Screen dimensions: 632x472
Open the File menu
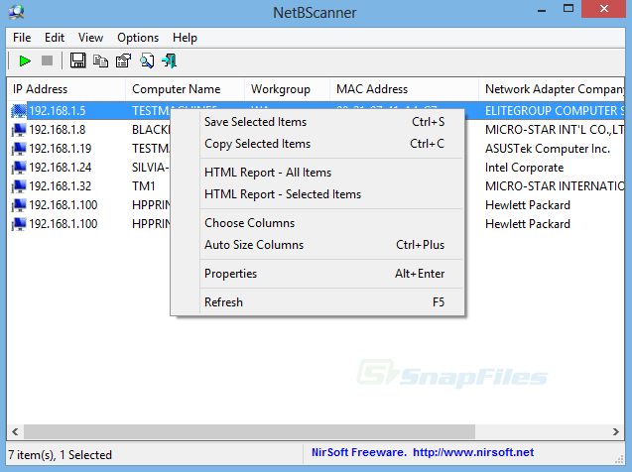pyautogui.click(x=22, y=38)
